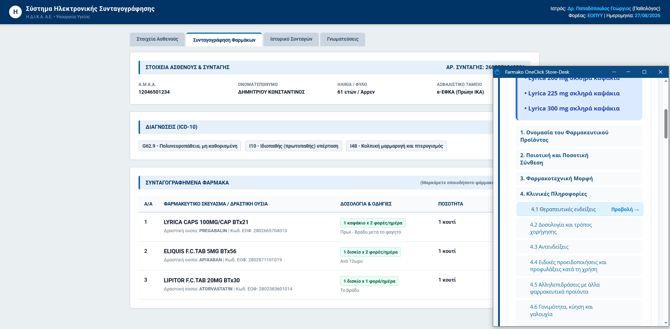Expand section 2. Ποιοτική και Ποσοτική Σύνθεση
The height and width of the screenshot is (329, 670).
point(579,159)
